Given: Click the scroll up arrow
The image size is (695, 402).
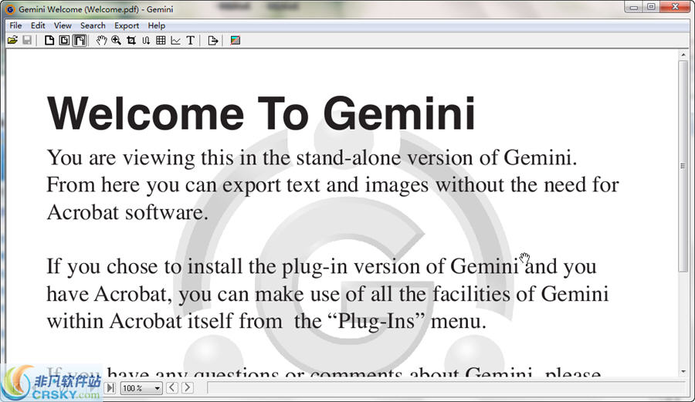Looking at the screenshot, I should click(x=683, y=55).
